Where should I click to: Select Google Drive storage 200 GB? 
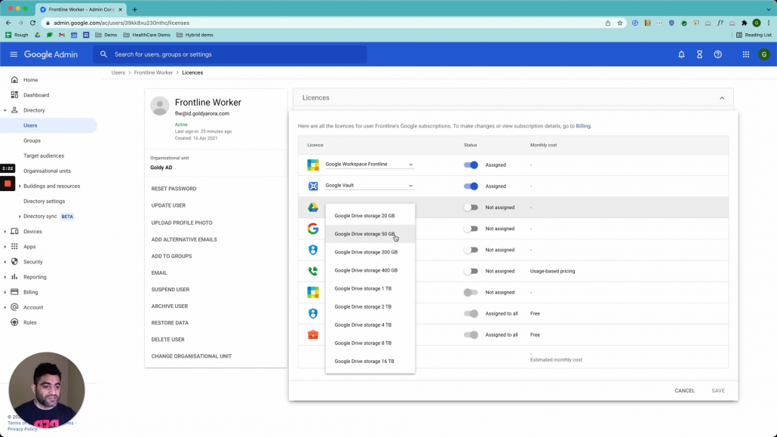(x=370, y=252)
